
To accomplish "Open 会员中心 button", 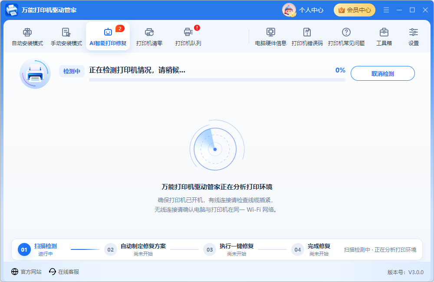I will point(354,10).
